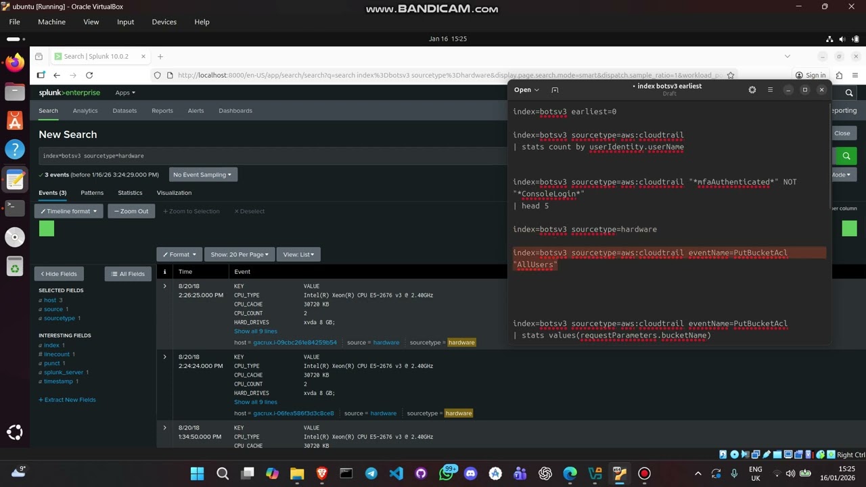Open the Splunk header search magnifier icon
Image resolution: width=866 pixels, height=487 pixels.
point(849,93)
